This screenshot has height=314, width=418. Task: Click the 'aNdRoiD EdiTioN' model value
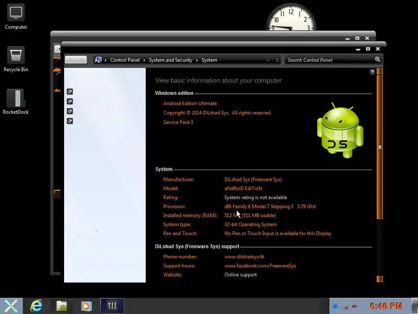[x=243, y=188]
